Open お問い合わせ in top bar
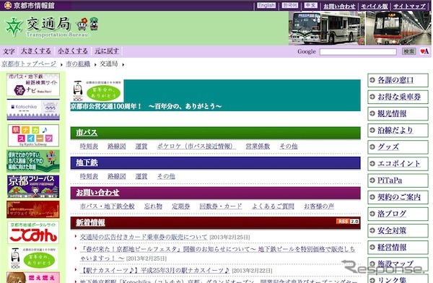 [x=339, y=6]
